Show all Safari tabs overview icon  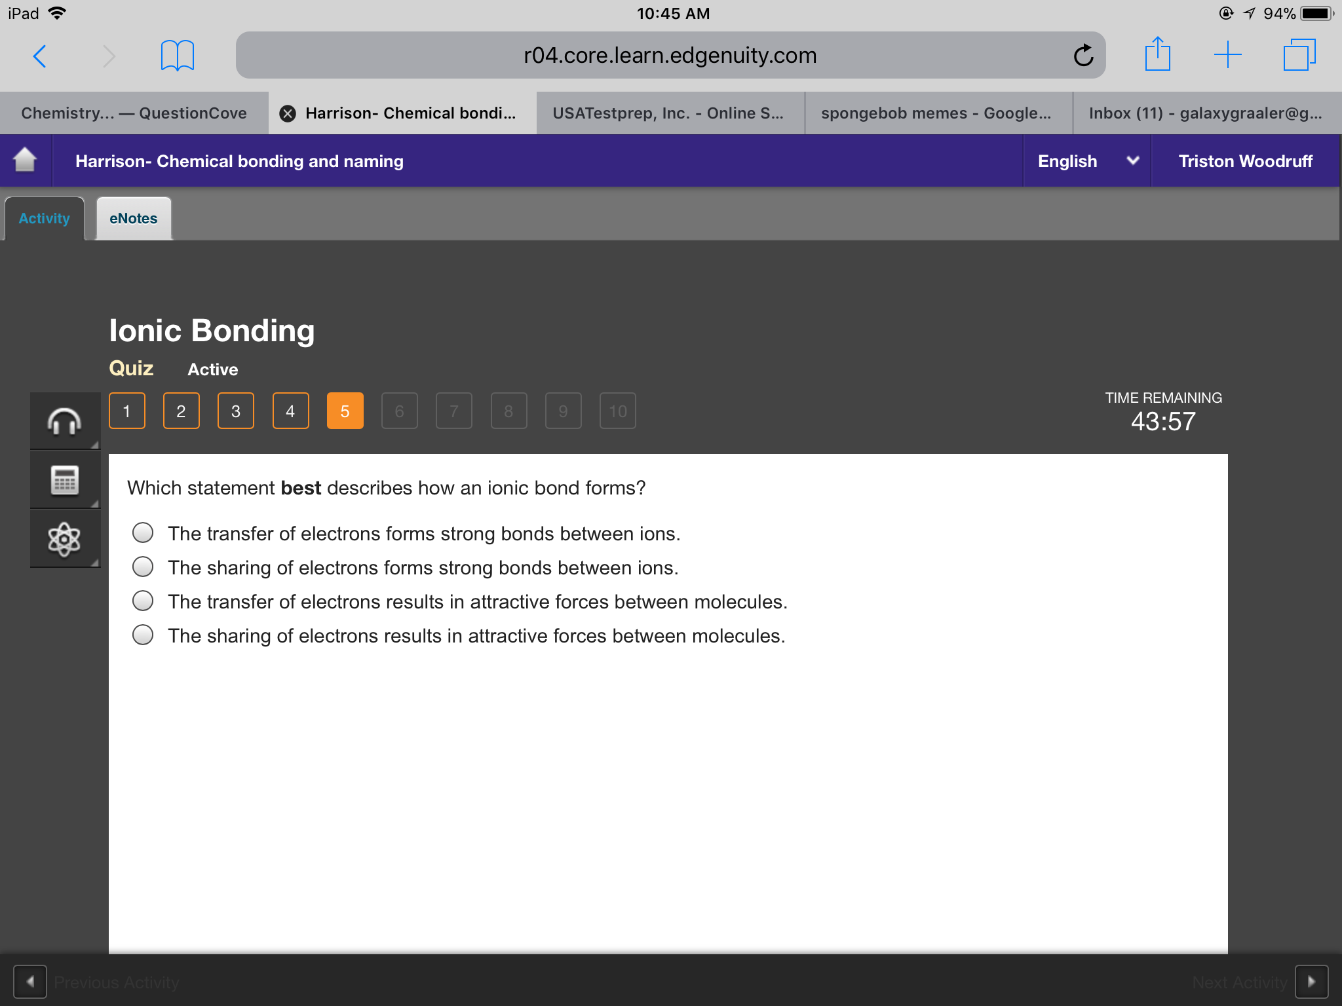[x=1299, y=55]
